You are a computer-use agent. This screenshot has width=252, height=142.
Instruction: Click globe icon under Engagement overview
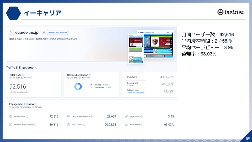tap(21, 107)
